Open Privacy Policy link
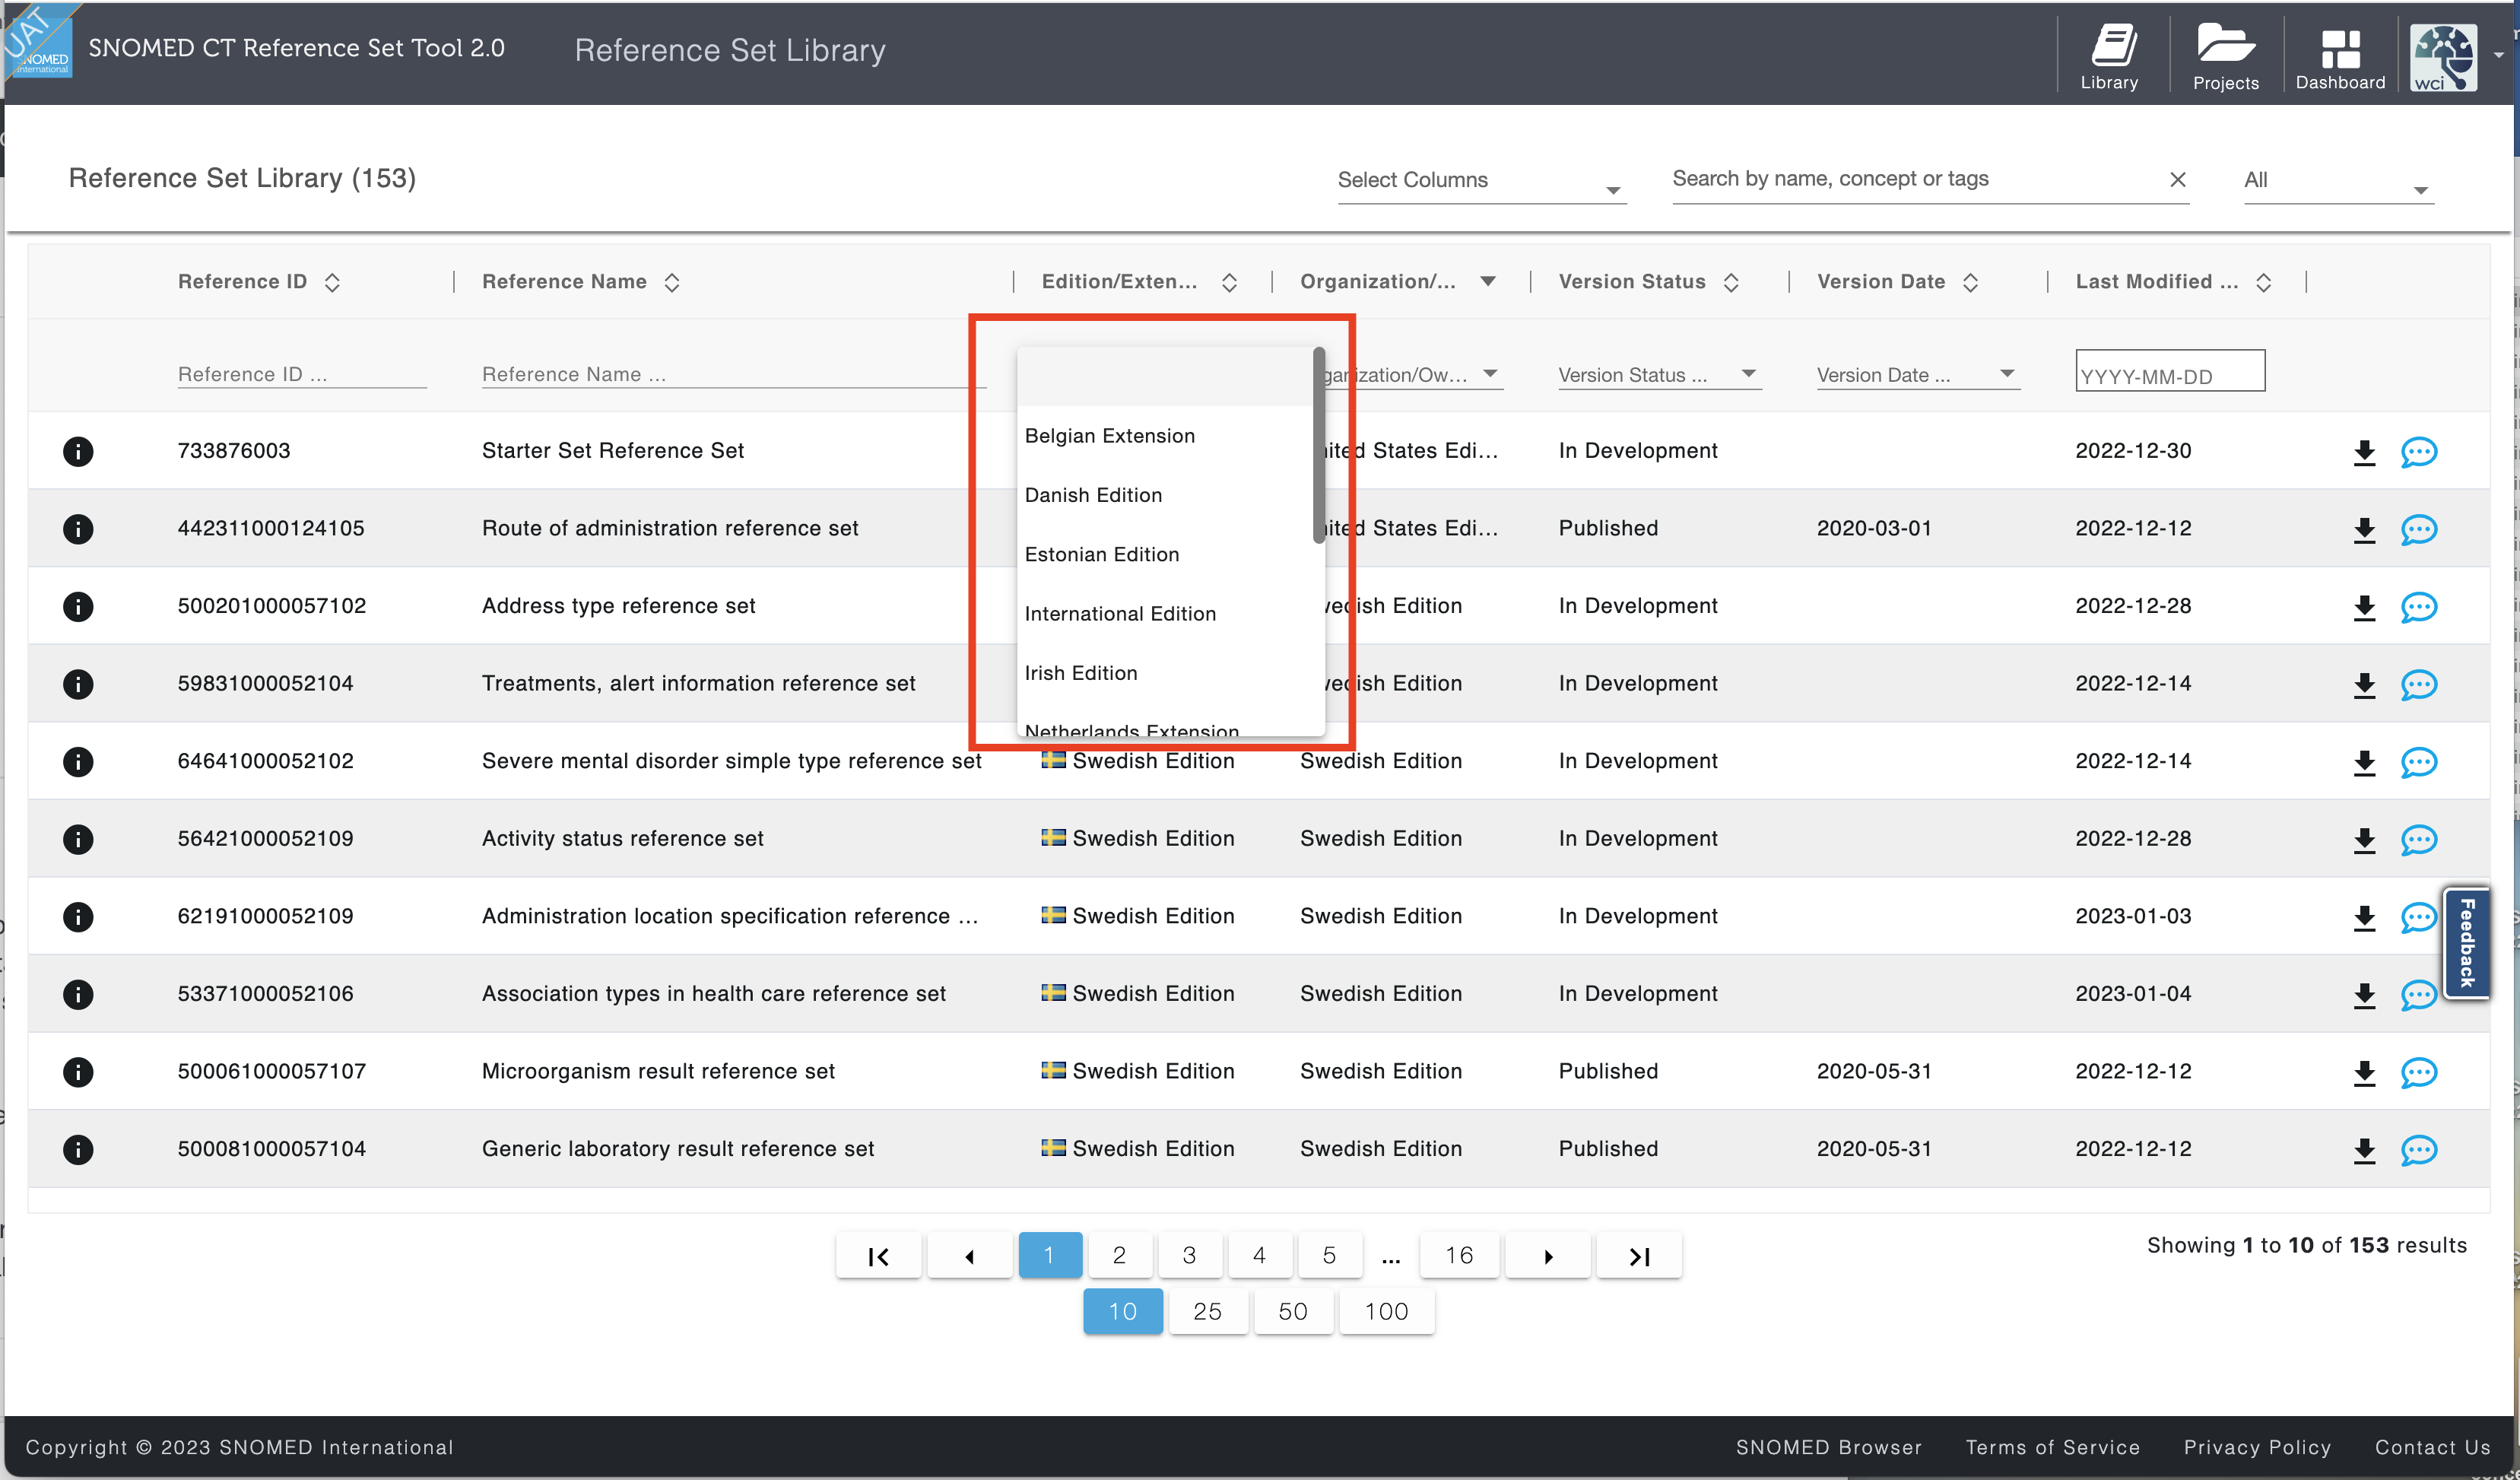The height and width of the screenshot is (1480, 2520). coord(2257,1447)
